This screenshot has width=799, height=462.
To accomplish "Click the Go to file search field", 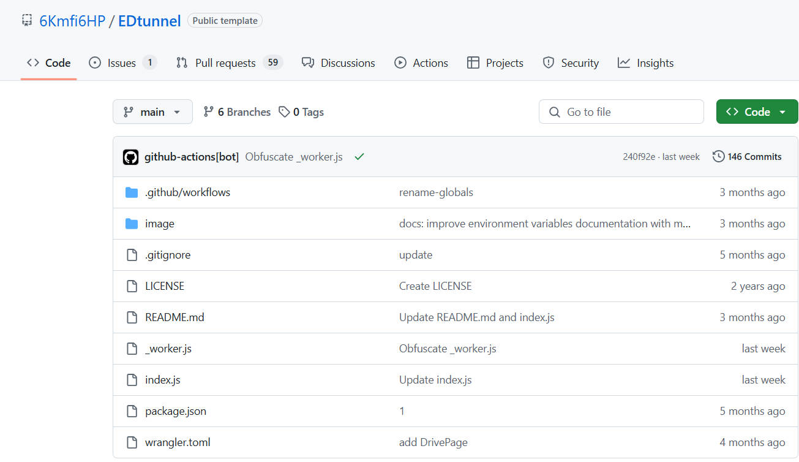I will pyautogui.click(x=621, y=112).
